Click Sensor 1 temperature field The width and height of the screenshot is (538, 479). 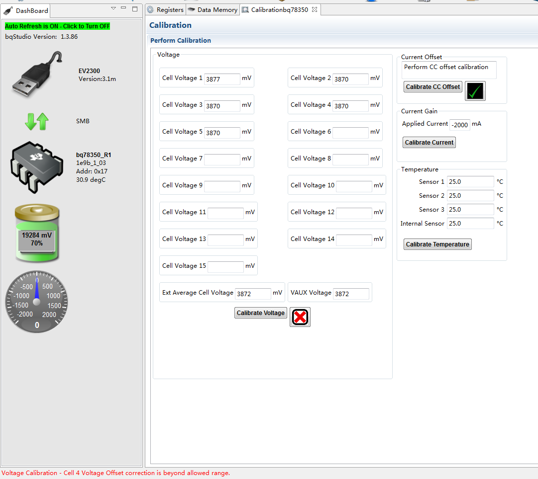470,181
